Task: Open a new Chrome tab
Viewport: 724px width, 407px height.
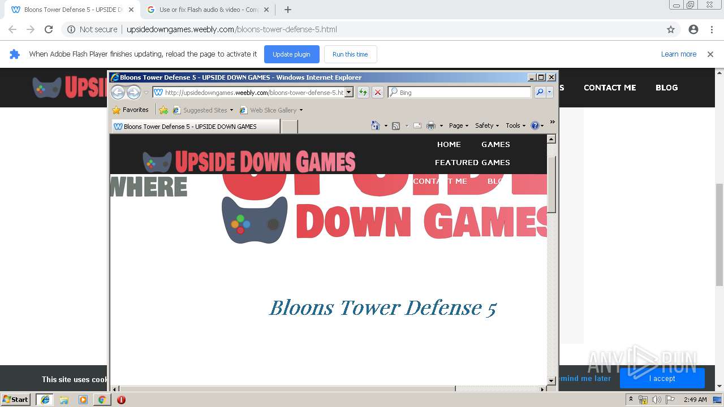Action: [x=288, y=10]
